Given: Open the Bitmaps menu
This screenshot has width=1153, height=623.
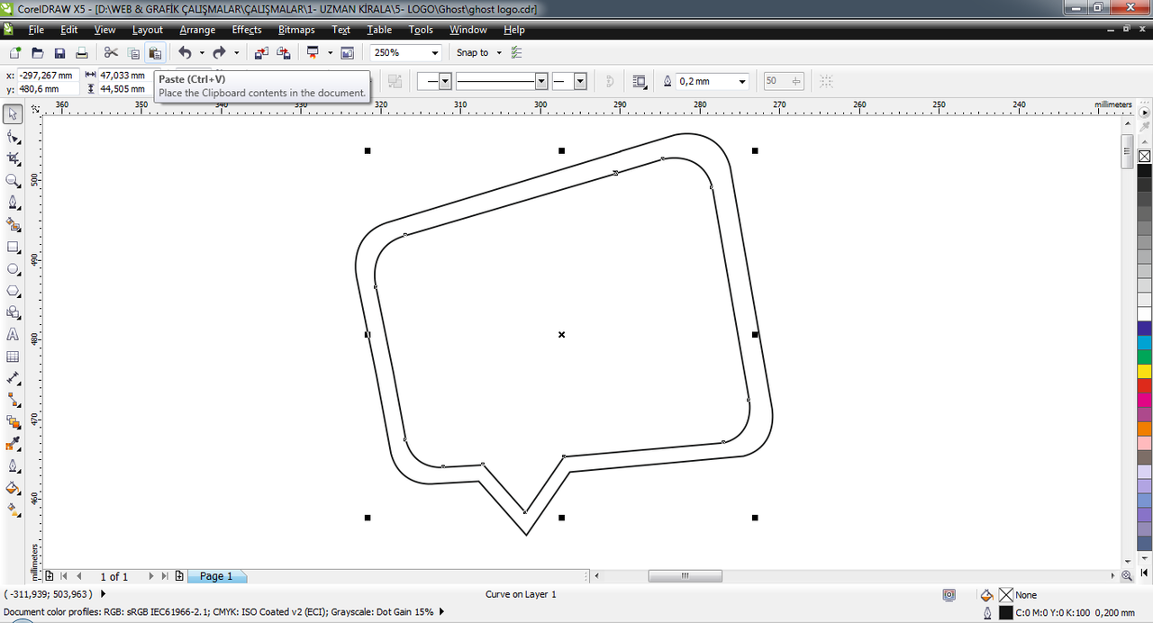Looking at the screenshot, I should point(296,30).
